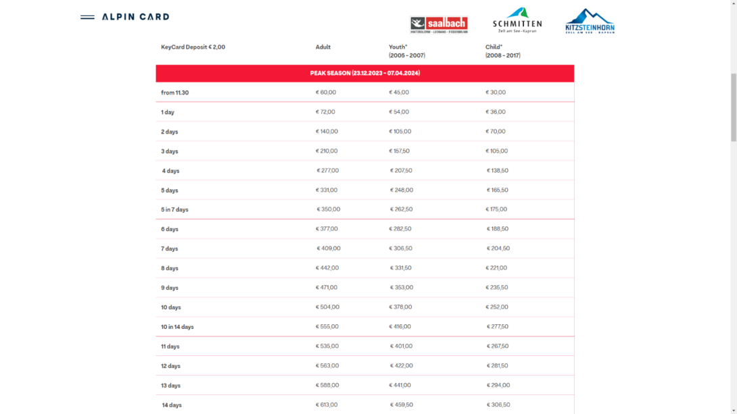
Task: Select child 4 days price € 138,50
Action: (497, 170)
